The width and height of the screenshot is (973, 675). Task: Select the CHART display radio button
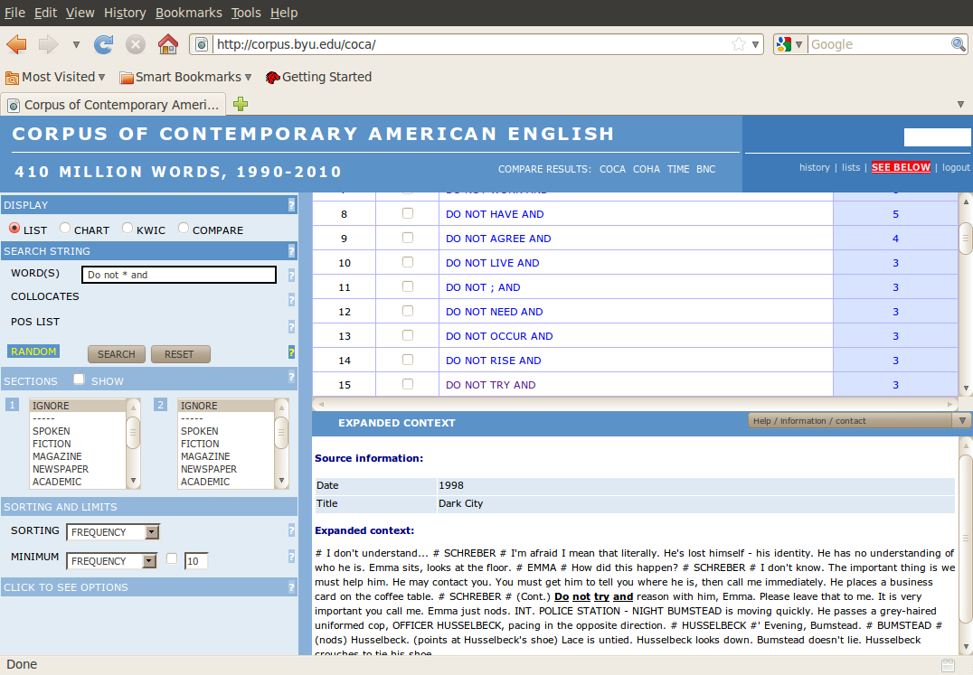65,229
